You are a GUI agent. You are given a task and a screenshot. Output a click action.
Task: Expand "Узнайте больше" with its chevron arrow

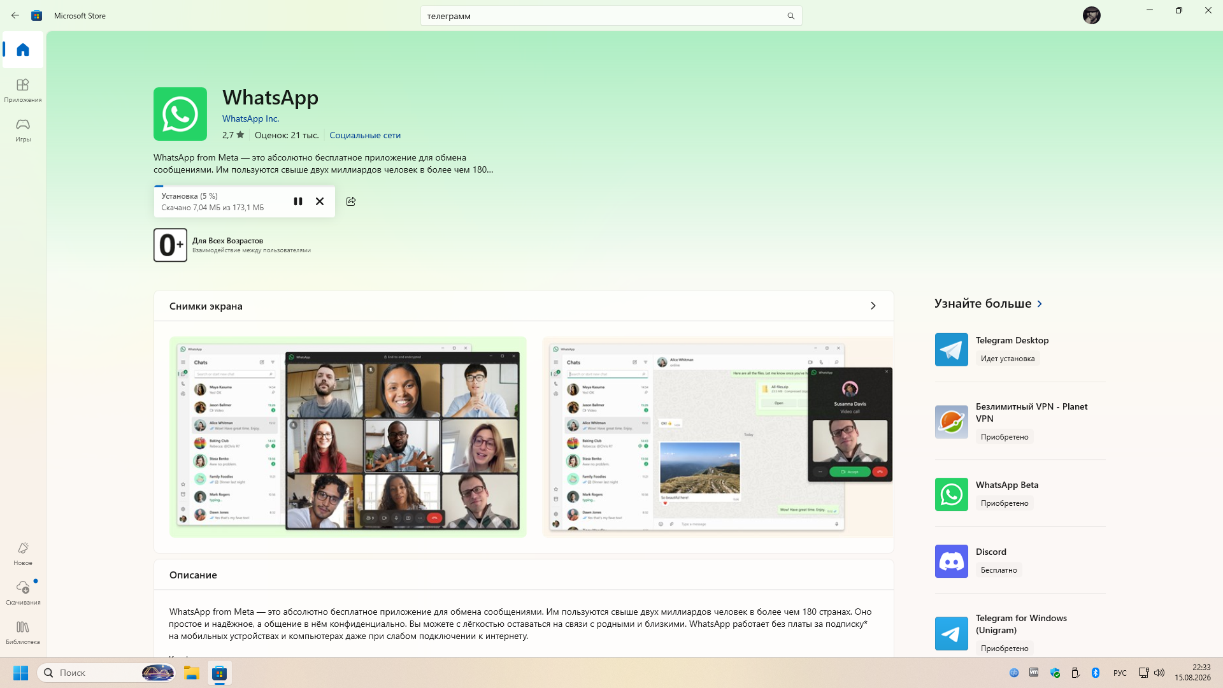coord(1040,304)
